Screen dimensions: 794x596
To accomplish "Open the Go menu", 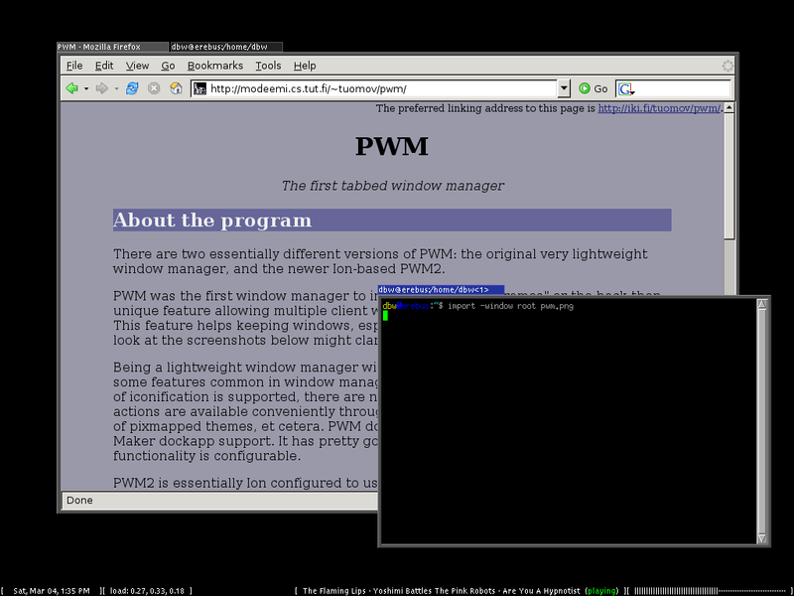I will [168, 66].
